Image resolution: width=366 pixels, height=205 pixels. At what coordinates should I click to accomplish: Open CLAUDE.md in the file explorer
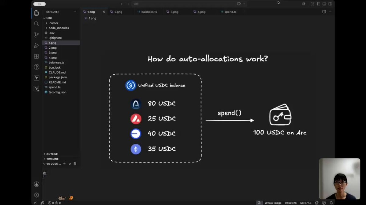point(61,72)
